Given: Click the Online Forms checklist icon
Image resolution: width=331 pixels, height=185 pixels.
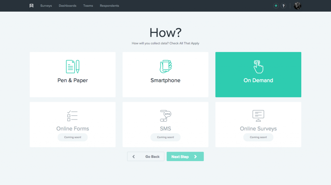Looking at the screenshot, I should (72, 116).
